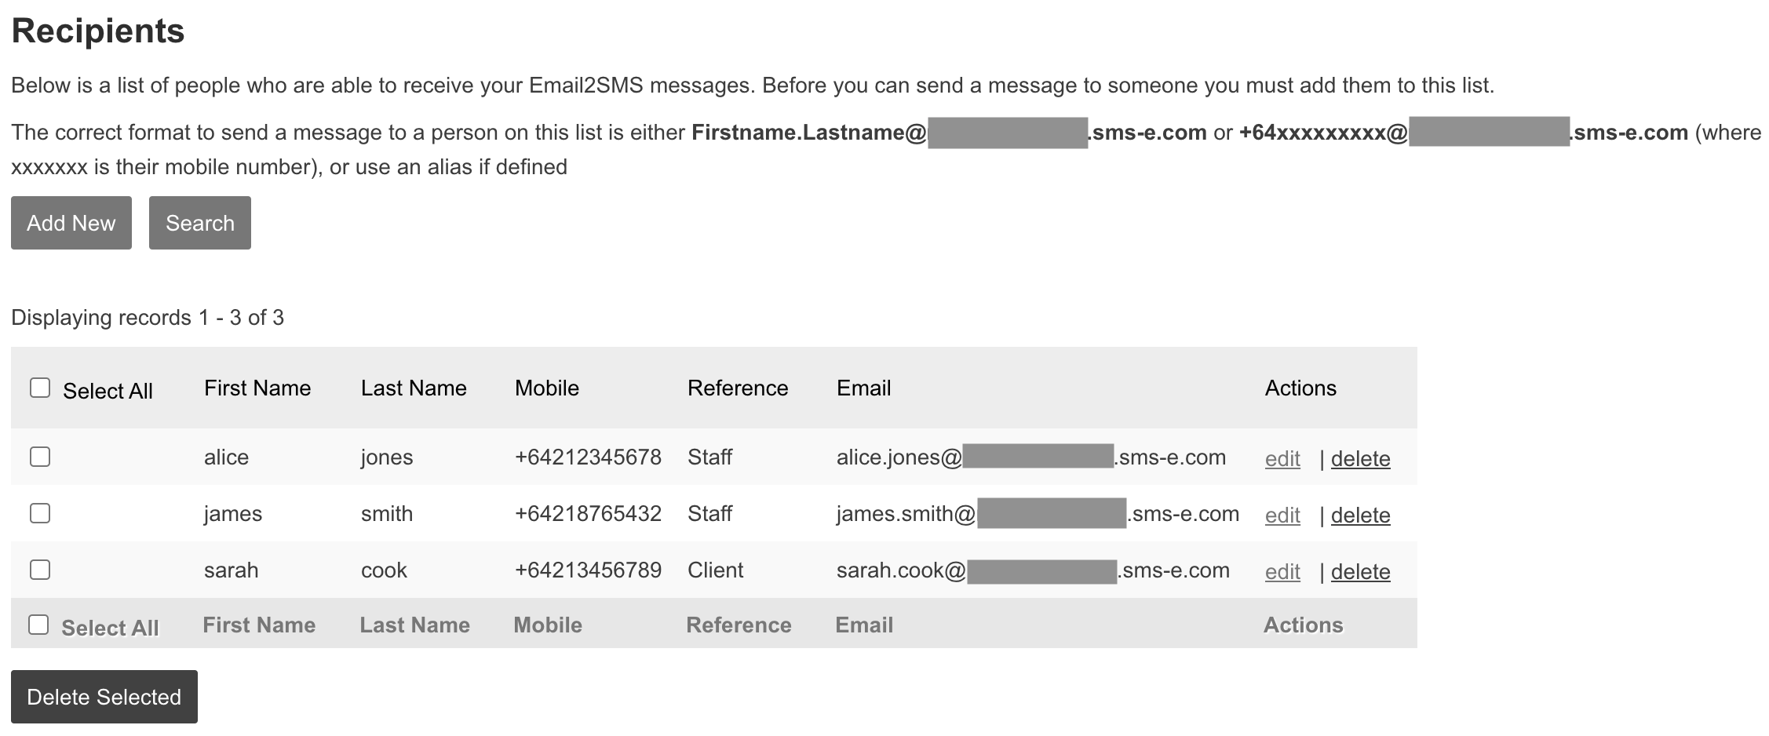Screen dimensions: 1769x736
Task: Edit the sarah cook recipient
Action: pyautogui.click(x=1282, y=572)
